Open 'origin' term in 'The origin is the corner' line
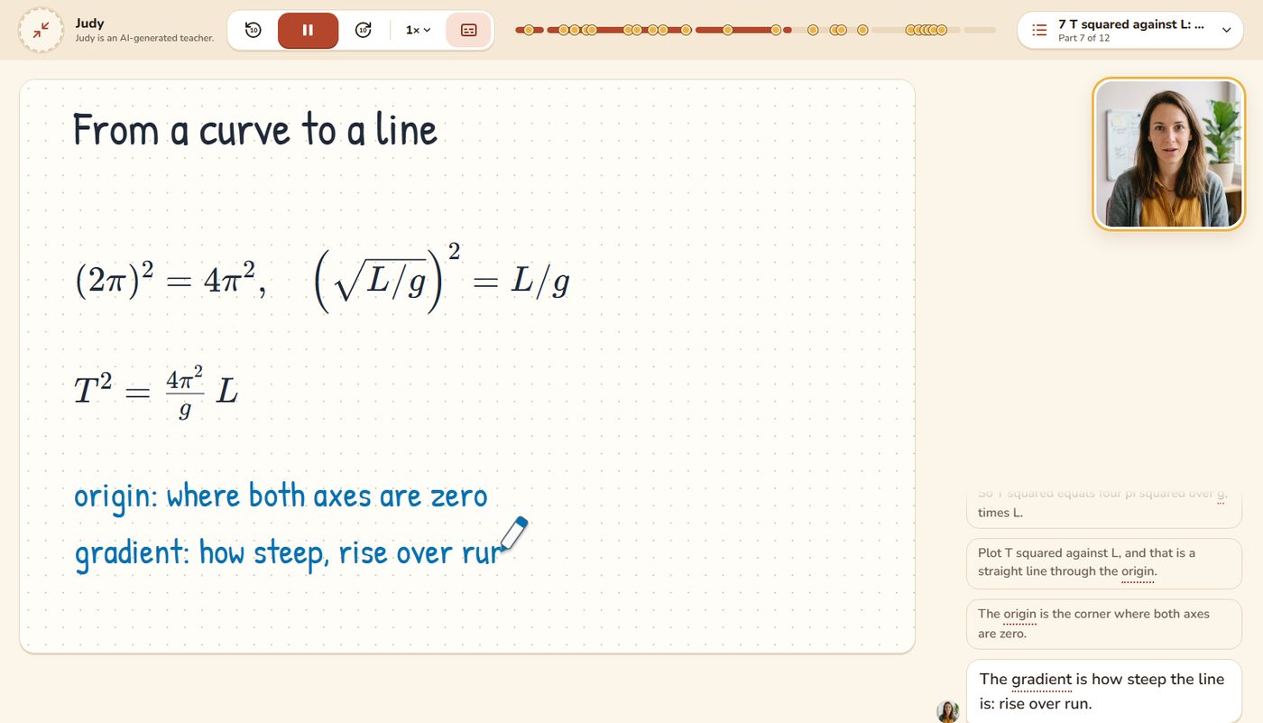 tap(1019, 614)
